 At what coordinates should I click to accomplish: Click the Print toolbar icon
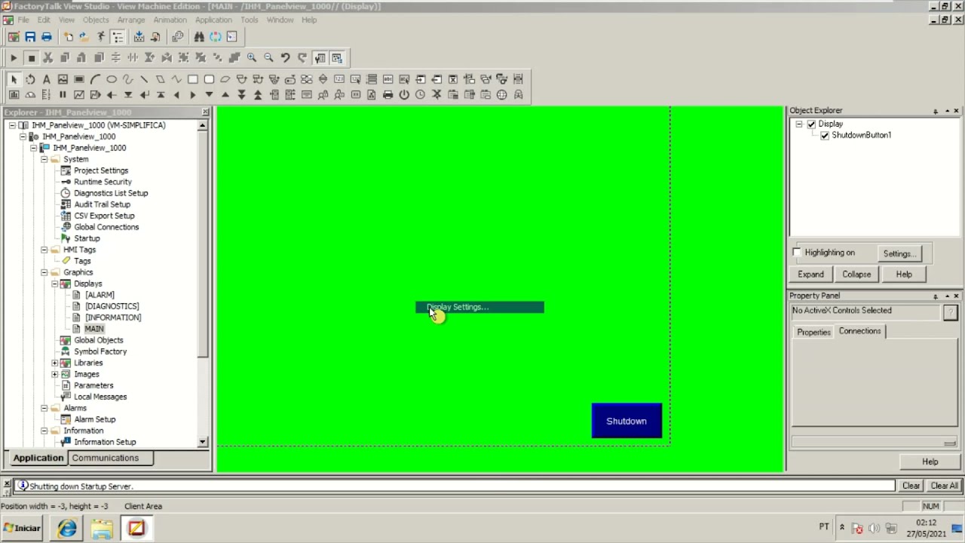click(x=47, y=37)
